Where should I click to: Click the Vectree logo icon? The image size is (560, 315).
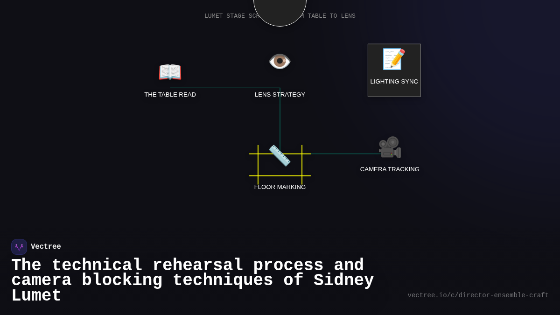point(19,246)
